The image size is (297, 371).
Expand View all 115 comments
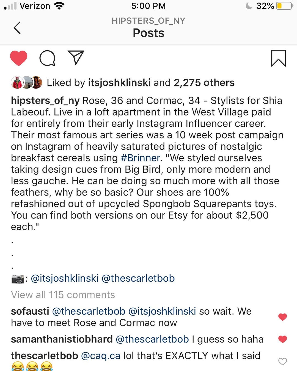click(x=63, y=295)
